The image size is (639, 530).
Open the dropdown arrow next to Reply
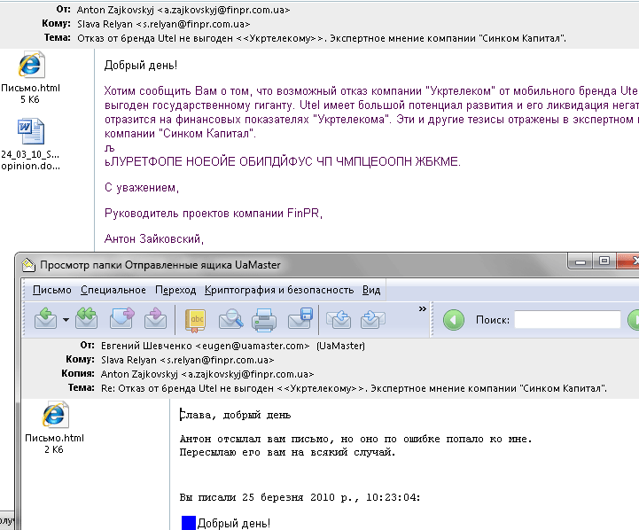click(x=66, y=320)
